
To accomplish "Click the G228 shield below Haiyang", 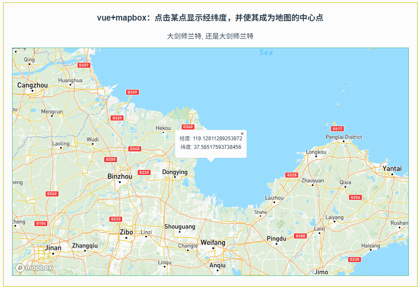I will coord(355,260).
